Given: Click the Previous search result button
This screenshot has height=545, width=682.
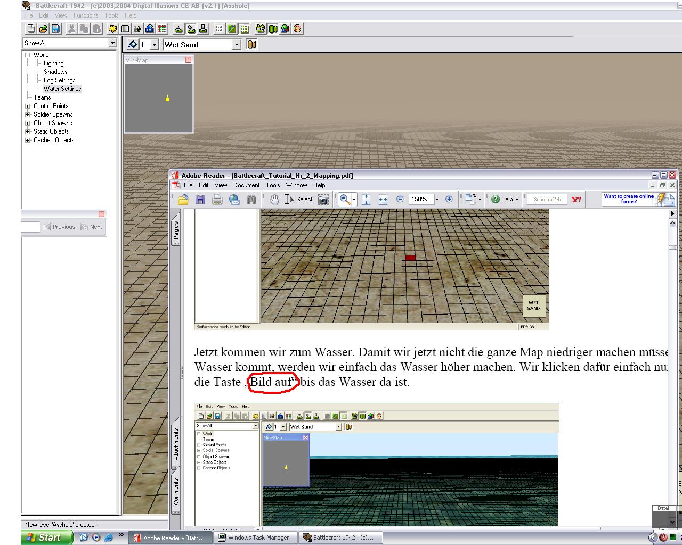Looking at the screenshot, I should pyautogui.click(x=59, y=227).
